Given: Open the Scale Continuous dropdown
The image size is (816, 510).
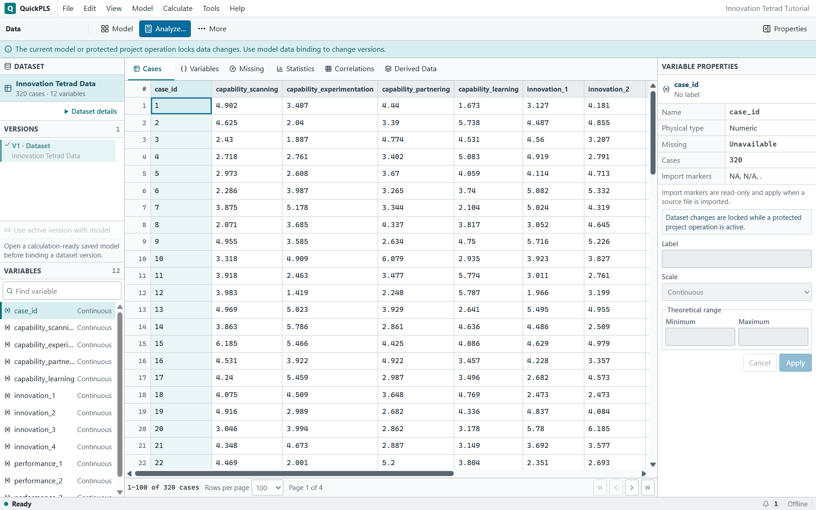Looking at the screenshot, I should 737,292.
